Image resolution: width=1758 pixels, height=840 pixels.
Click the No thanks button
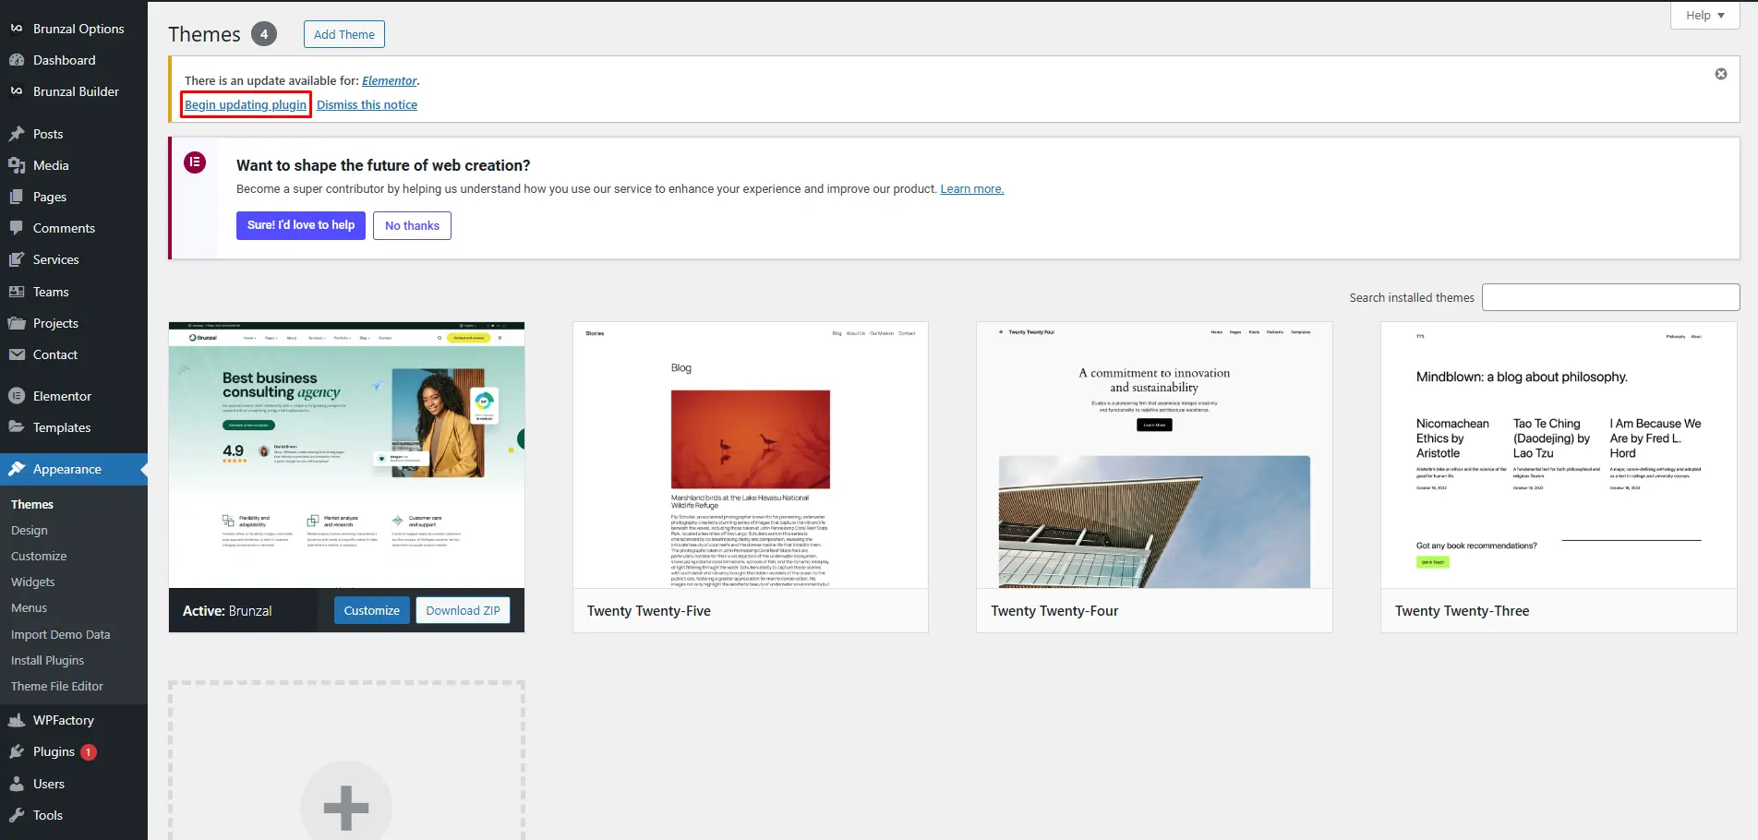point(412,225)
